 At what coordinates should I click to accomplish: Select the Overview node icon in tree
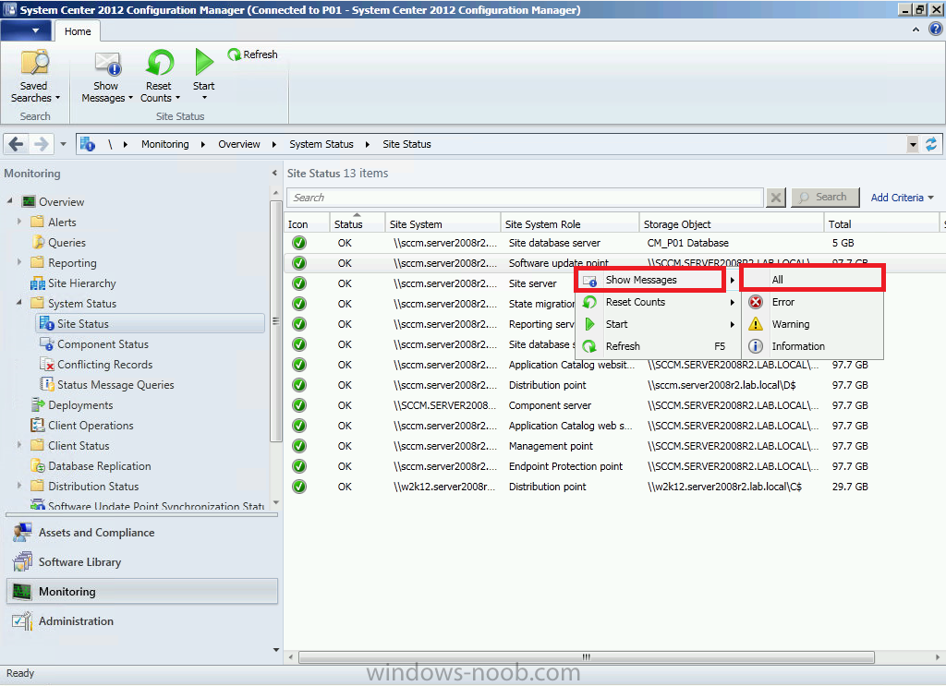point(29,201)
